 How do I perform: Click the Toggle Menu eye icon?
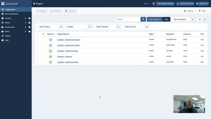(x=3, y=10)
